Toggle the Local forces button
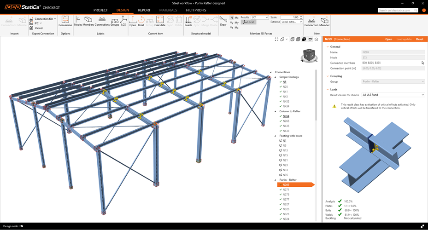 249,22
